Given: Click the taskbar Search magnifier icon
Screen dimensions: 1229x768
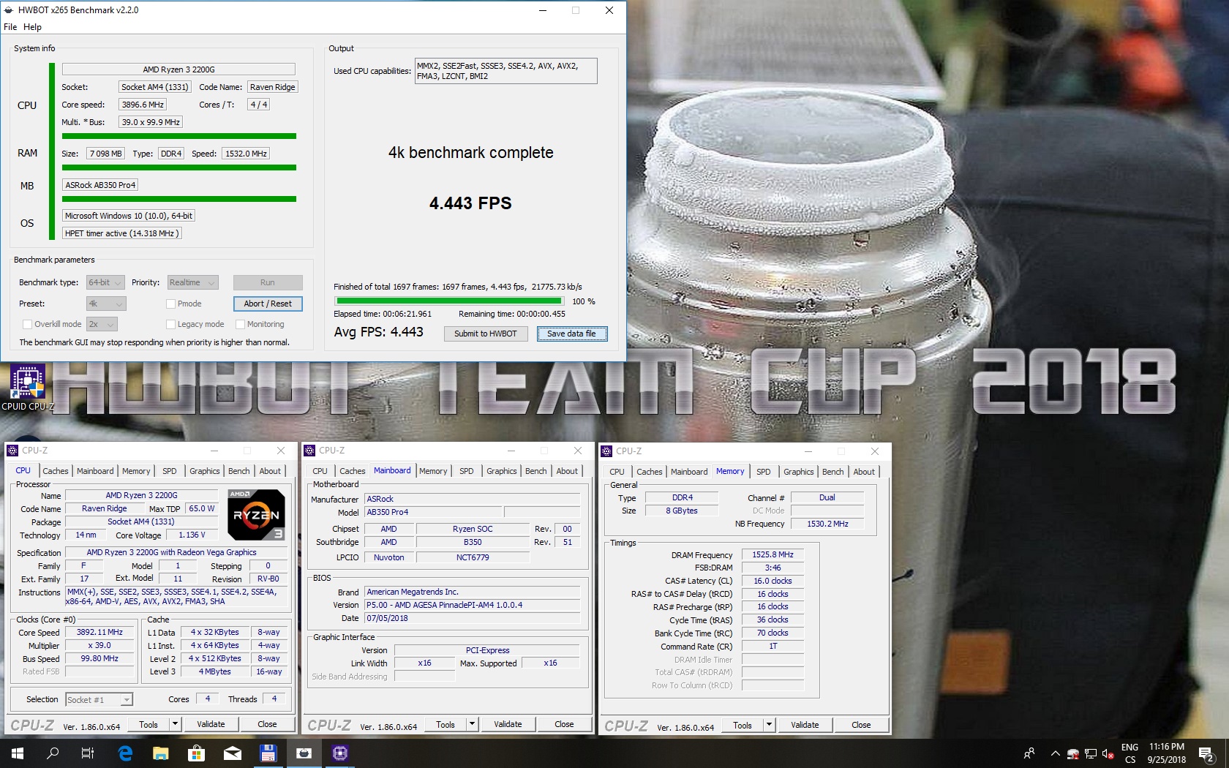Looking at the screenshot, I should pyautogui.click(x=53, y=753).
